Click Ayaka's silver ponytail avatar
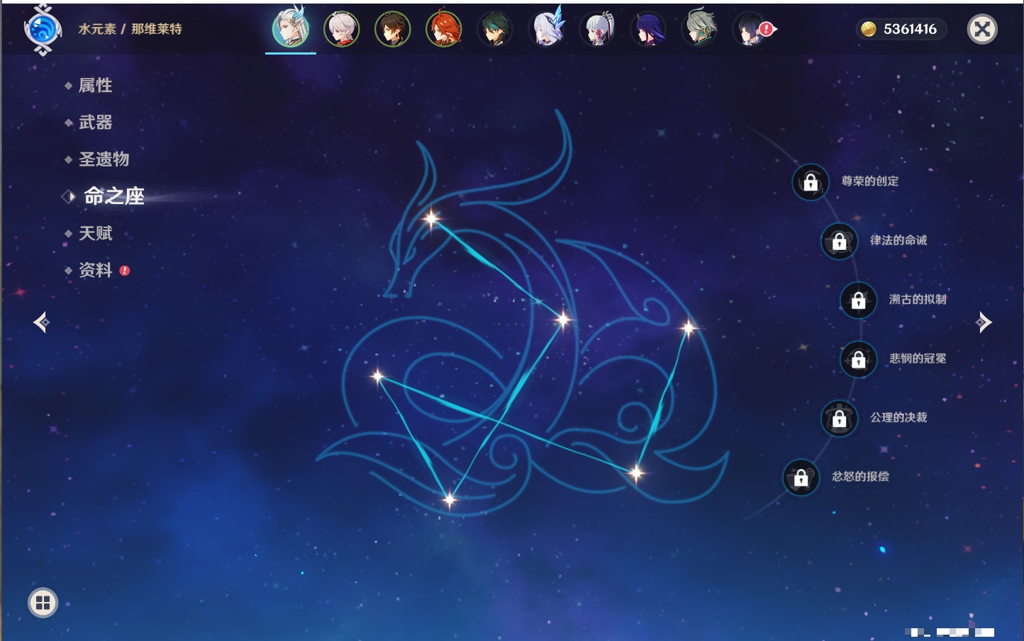 click(596, 30)
